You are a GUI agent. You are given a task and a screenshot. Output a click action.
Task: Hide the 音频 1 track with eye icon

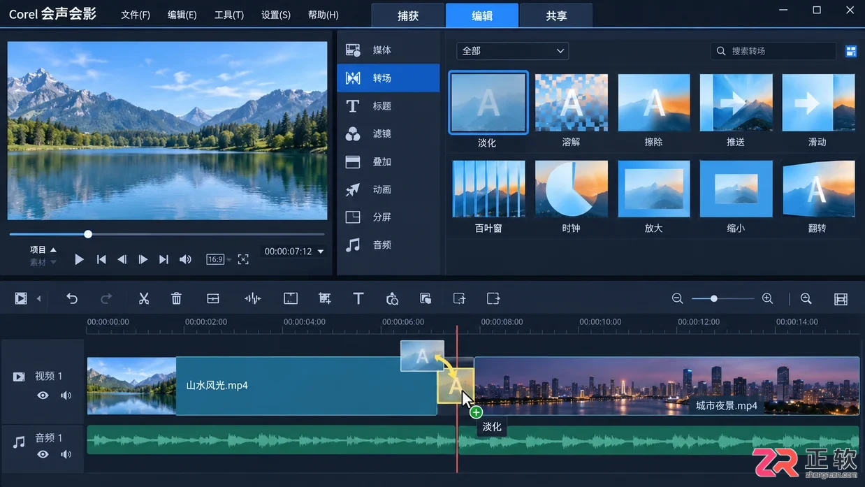[43, 454]
